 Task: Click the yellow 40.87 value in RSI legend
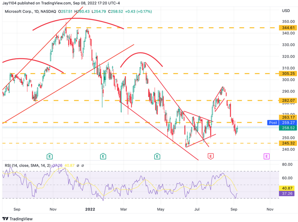[x=69, y=166]
